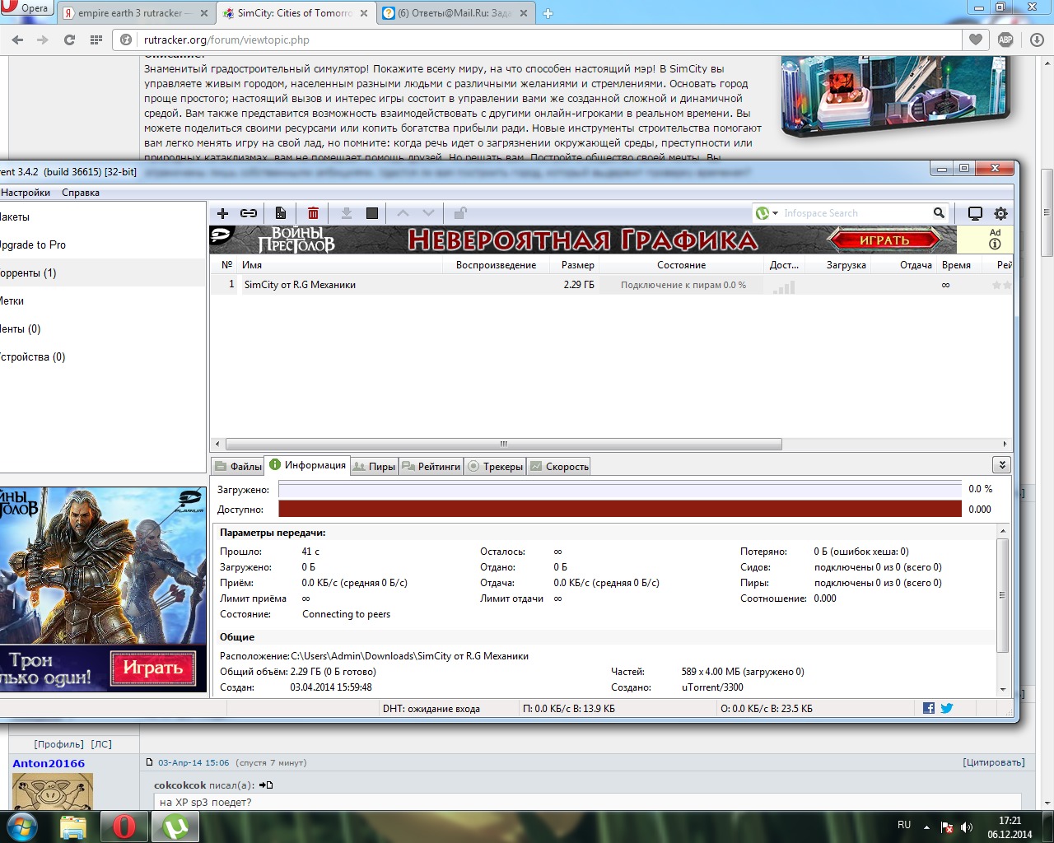Open Opera Speed Dial grid icon
This screenshot has width=1054, height=843.
pos(96,40)
